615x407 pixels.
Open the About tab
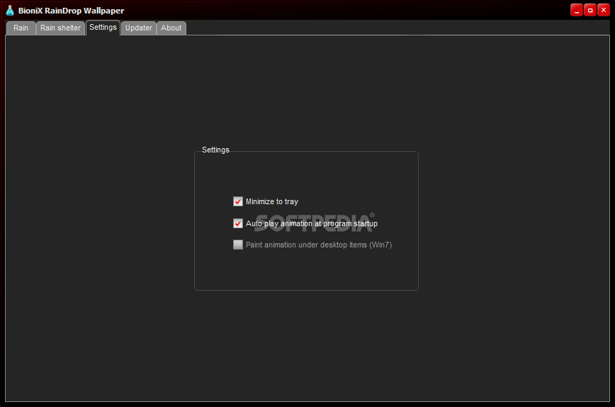pos(171,28)
